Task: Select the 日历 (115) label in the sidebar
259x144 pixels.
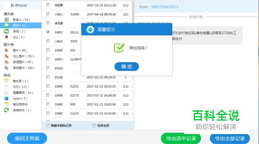Action: tap(21, 87)
